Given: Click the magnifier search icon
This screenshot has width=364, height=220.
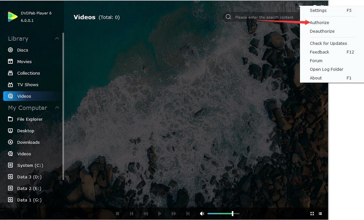Looking at the screenshot, I should tap(229, 17).
